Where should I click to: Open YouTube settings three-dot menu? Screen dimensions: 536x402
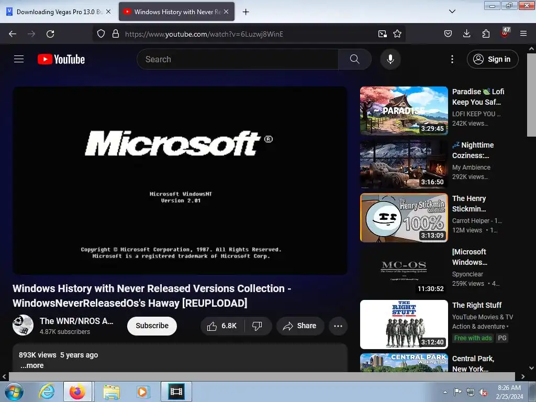coord(452,59)
